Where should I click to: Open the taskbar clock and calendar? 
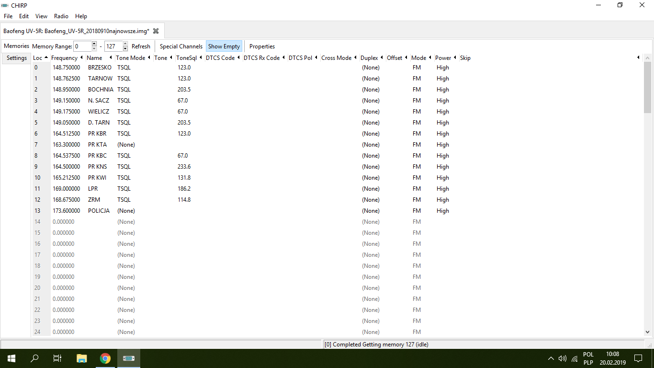click(612, 358)
